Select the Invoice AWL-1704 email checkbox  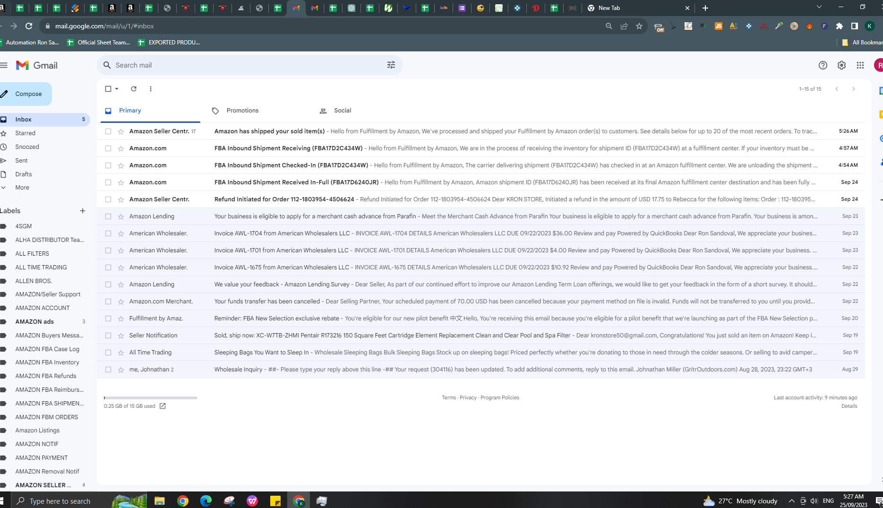[108, 233]
